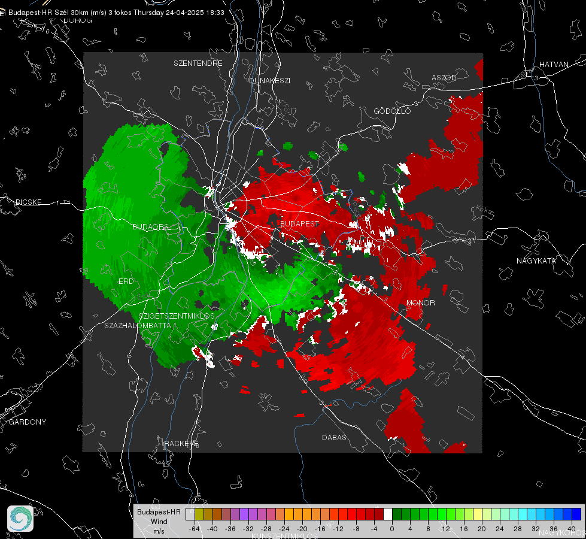
Task: Click the legend scale value 40
Action: [571, 529]
